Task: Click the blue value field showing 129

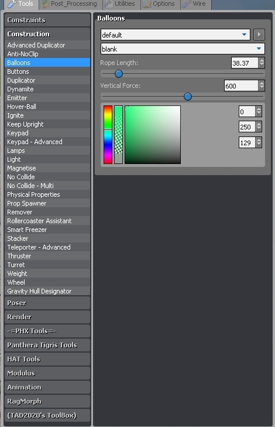Action: 247,142
